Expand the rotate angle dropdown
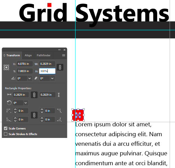This screenshot has width=175, height=168. point(30,79)
